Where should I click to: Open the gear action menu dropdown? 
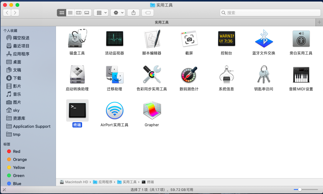(x=118, y=13)
